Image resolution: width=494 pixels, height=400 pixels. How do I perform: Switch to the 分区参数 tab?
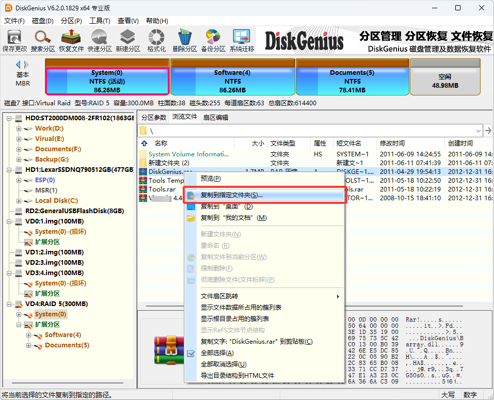point(153,117)
